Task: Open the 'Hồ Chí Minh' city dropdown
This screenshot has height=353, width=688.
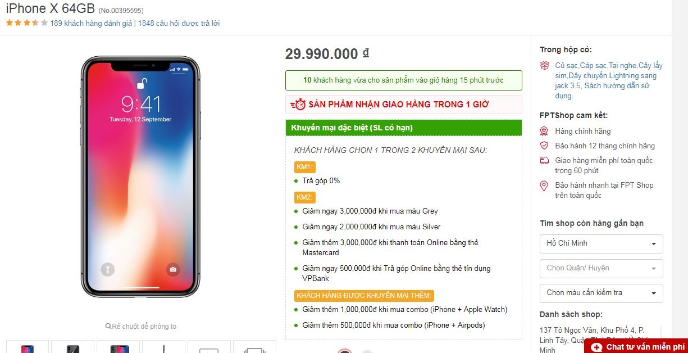Action: 601,243
